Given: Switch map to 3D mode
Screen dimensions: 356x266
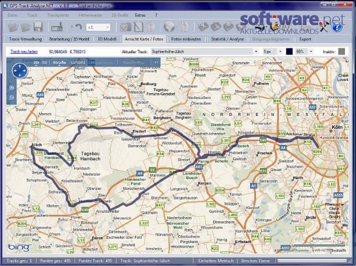Looking at the screenshot, I should 44,63.
